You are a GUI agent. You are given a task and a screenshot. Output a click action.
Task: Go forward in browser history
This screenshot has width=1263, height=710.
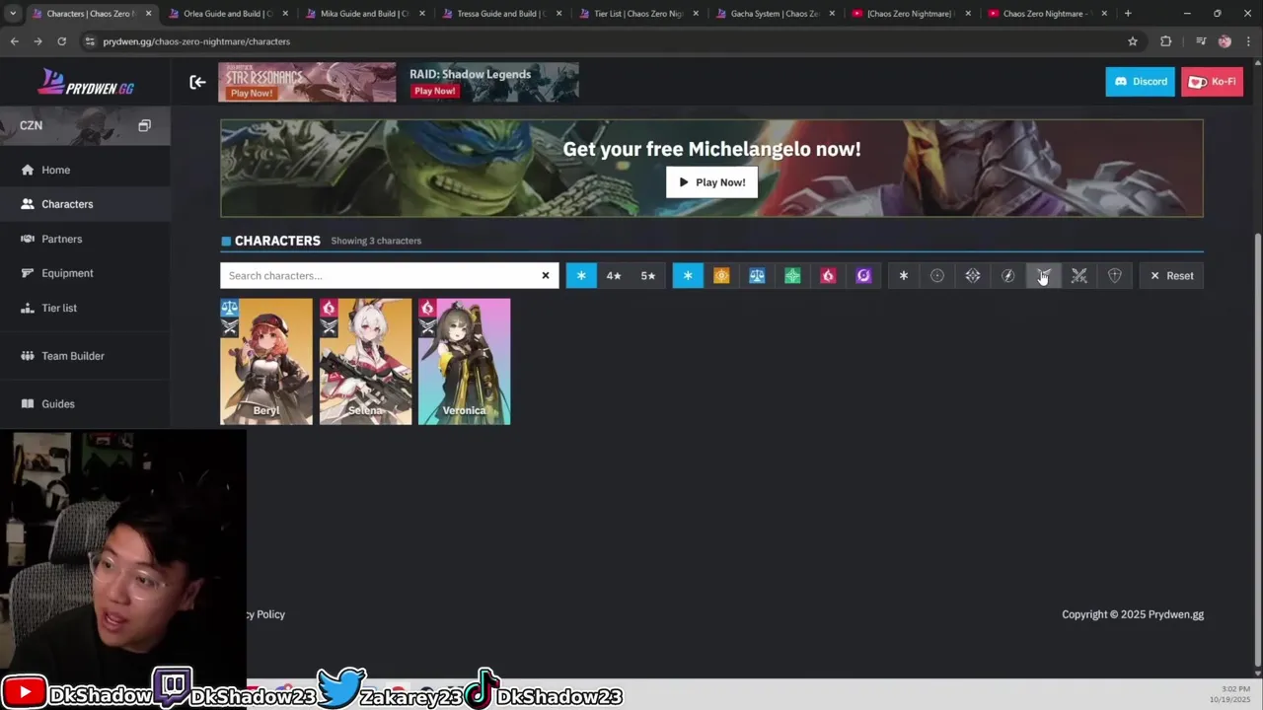pos(37,41)
